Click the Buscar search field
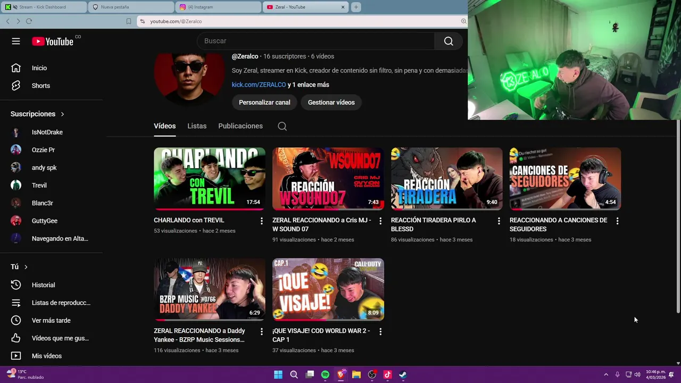 click(x=316, y=41)
